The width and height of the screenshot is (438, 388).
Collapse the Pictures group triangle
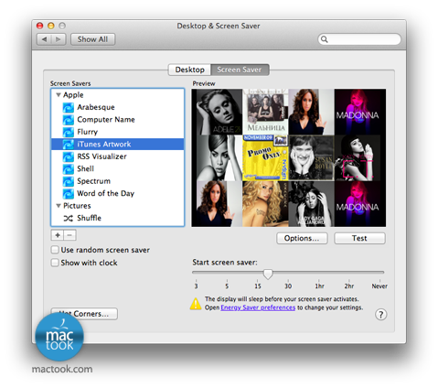59,206
